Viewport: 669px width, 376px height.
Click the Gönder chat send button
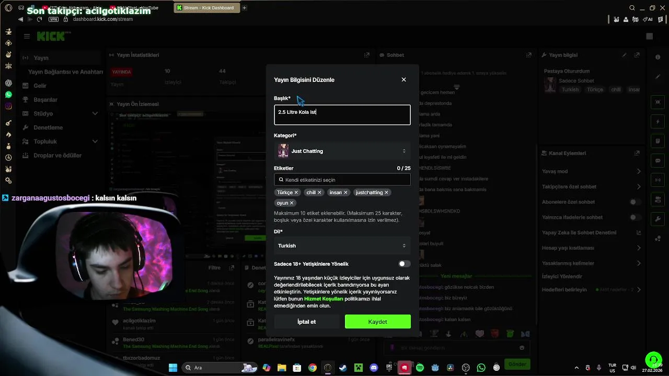pos(517,364)
